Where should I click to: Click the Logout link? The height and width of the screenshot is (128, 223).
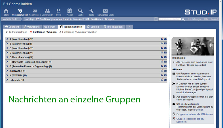(214, 19)
